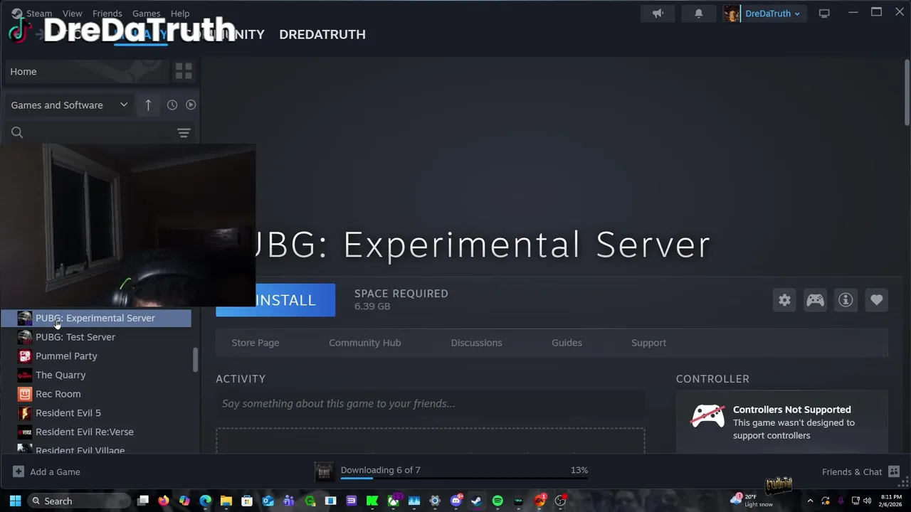Open volume control in system tray
Screen dimensions: 911x512
pos(867,501)
